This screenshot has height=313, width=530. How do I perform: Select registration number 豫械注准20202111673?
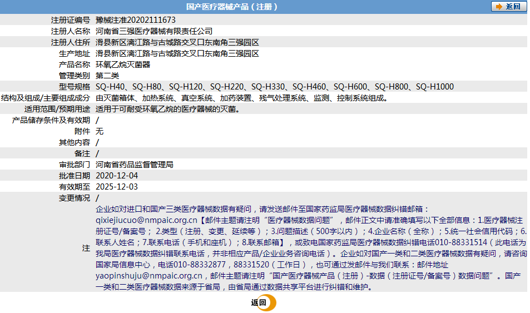point(136,20)
